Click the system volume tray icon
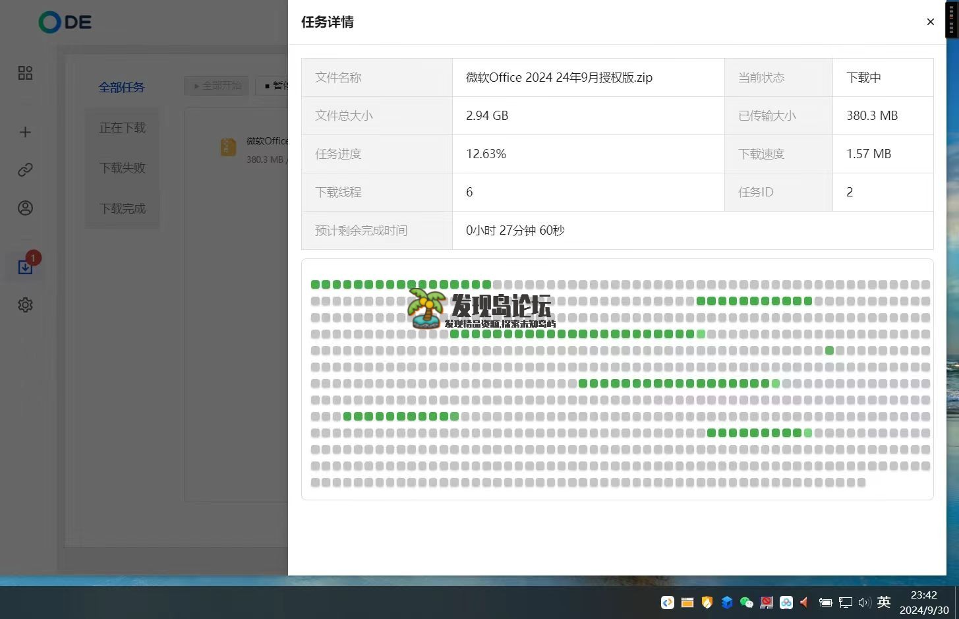 click(x=865, y=602)
